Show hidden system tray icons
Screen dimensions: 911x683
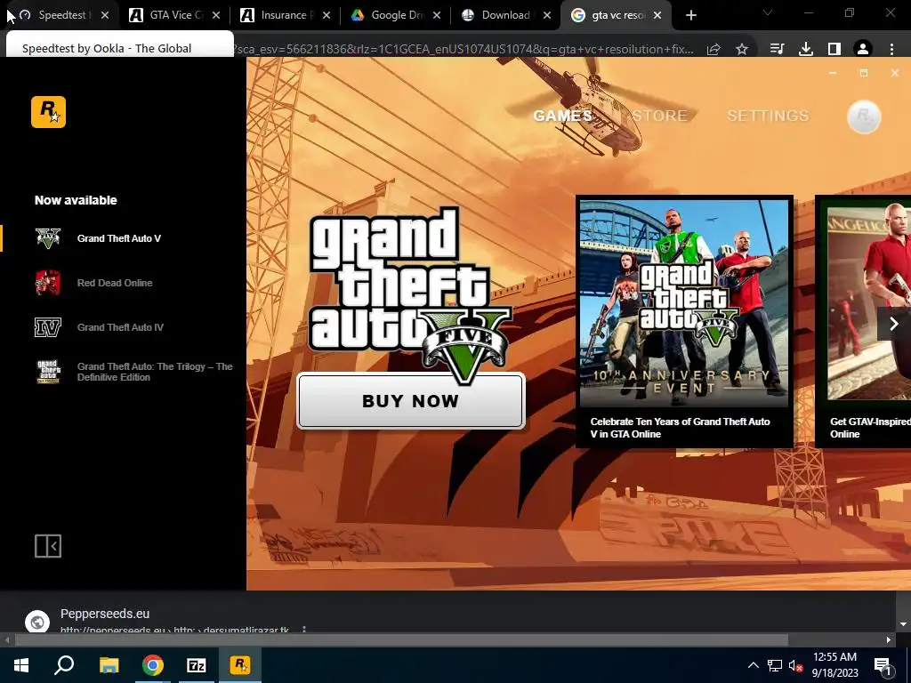pos(753,665)
